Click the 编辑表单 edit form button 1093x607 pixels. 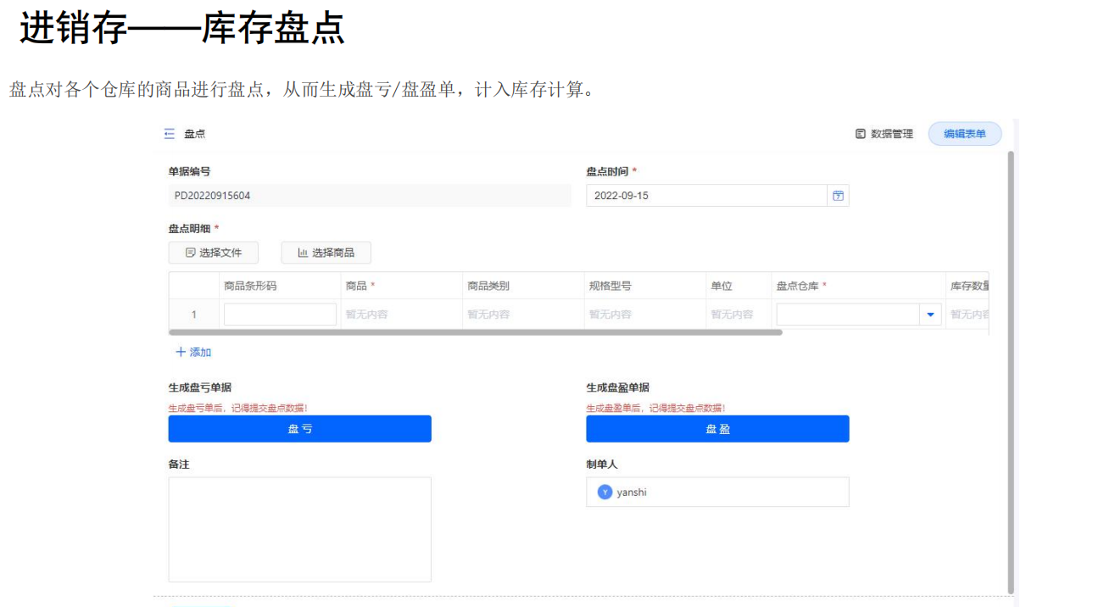[964, 134]
